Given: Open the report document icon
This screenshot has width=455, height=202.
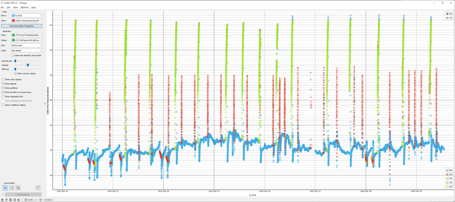Looking at the screenshot, I should pyautogui.click(x=15, y=199).
